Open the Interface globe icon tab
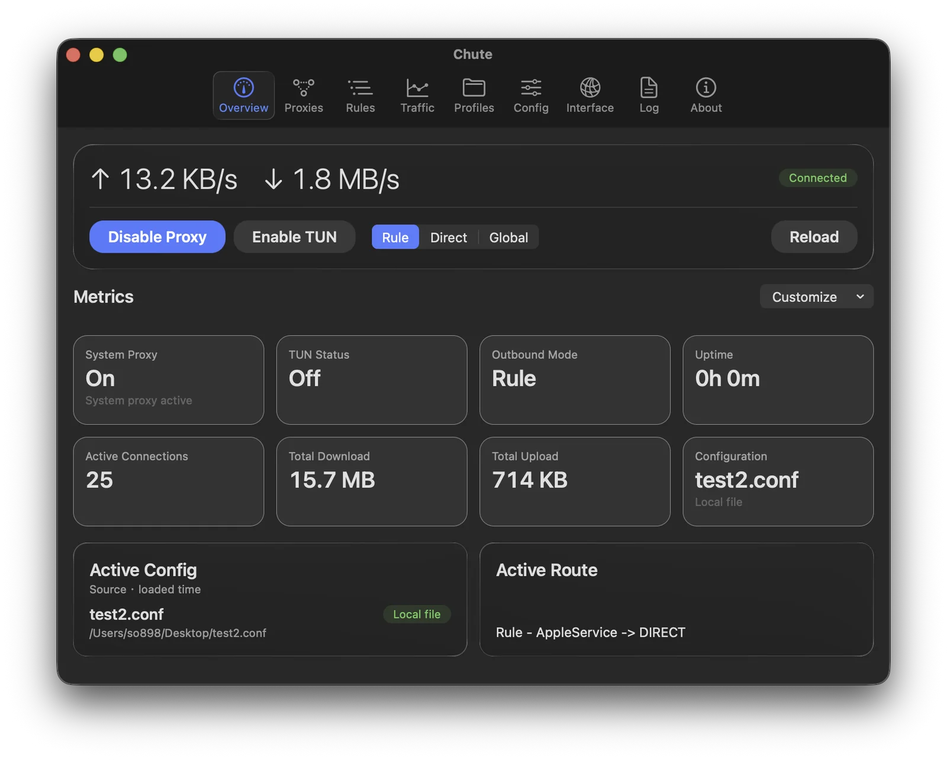 (590, 95)
